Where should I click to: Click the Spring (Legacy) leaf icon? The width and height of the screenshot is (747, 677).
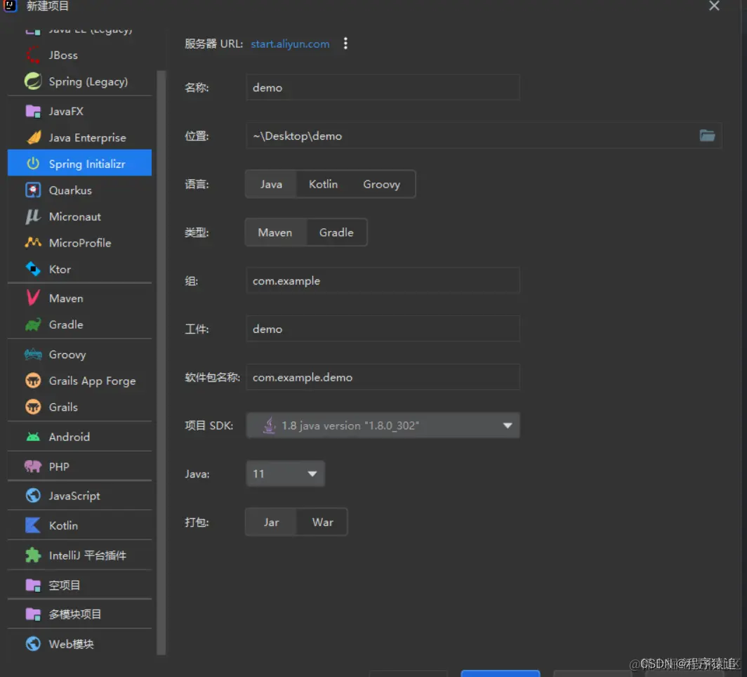(33, 81)
